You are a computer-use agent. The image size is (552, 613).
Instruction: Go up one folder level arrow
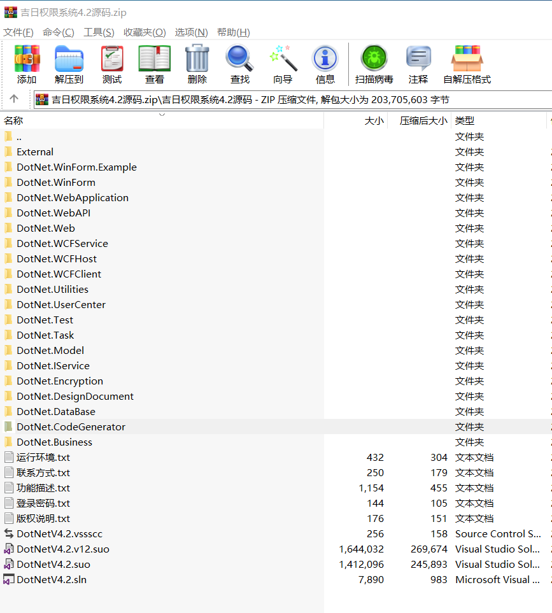[14, 99]
